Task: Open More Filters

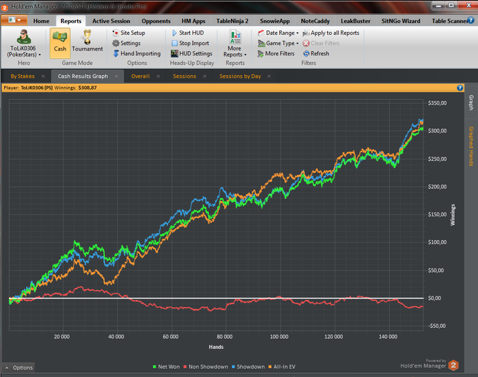Action: (x=276, y=53)
